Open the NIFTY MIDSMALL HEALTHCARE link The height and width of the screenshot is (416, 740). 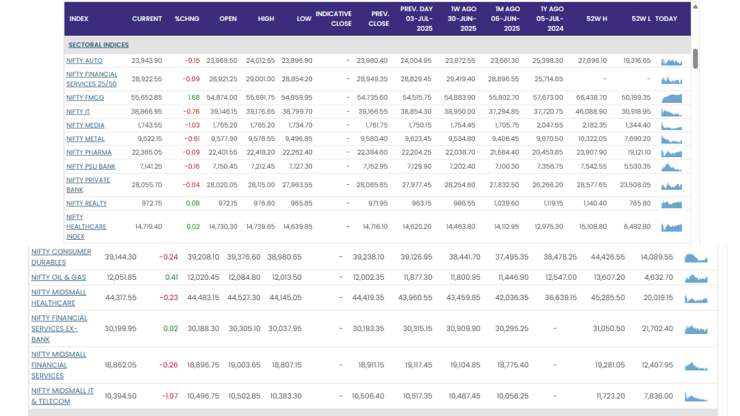(x=59, y=298)
